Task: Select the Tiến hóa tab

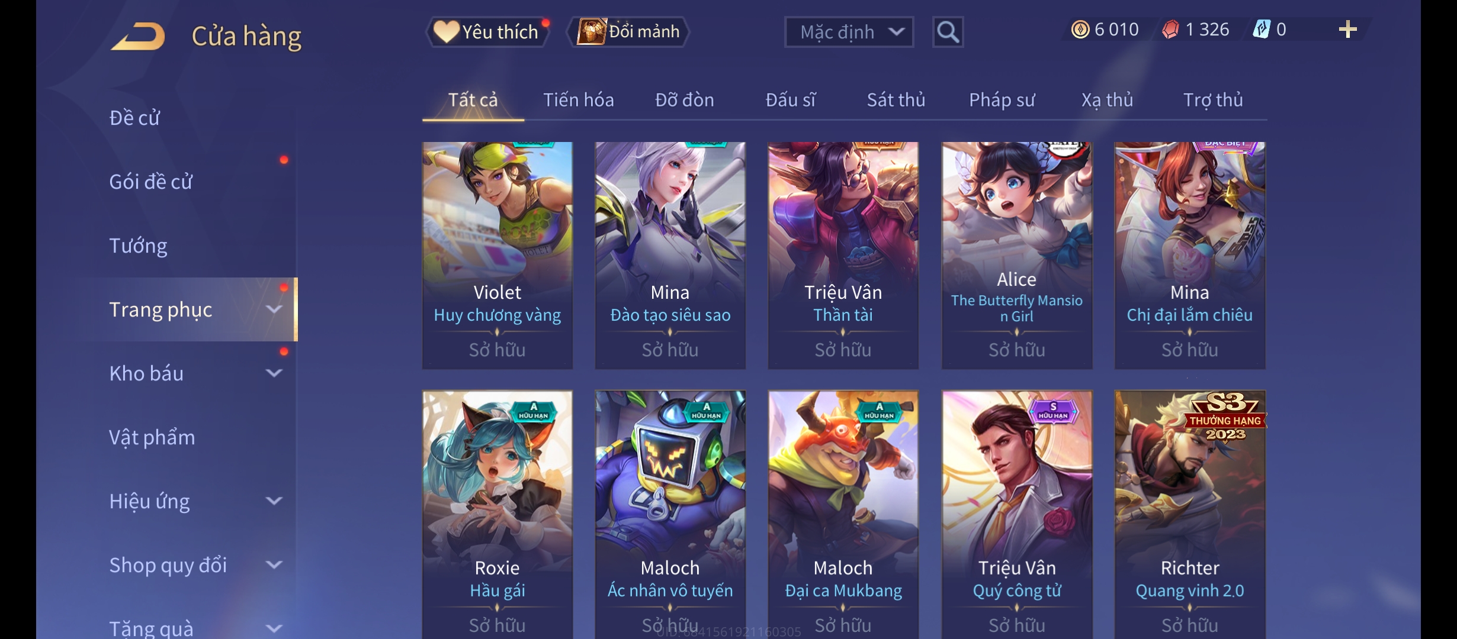Action: [x=579, y=100]
